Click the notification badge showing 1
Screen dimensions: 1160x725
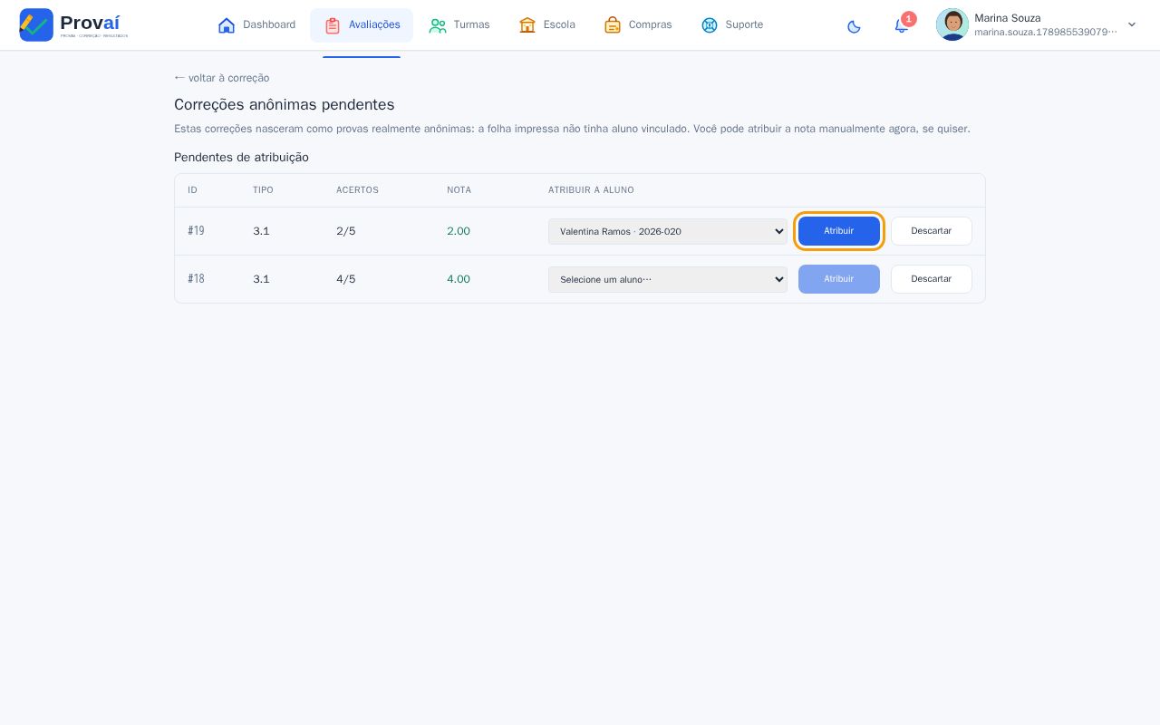point(909,19)
